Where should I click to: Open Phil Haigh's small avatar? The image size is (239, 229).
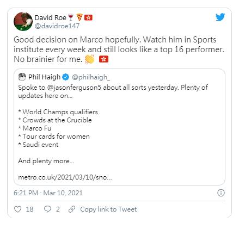pyautogui.click(x=22, y=77)
